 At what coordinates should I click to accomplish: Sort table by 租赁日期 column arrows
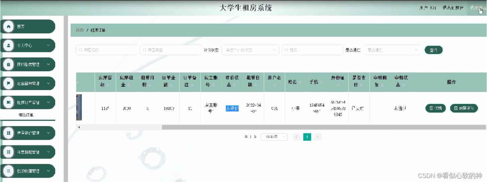[255, 85]
